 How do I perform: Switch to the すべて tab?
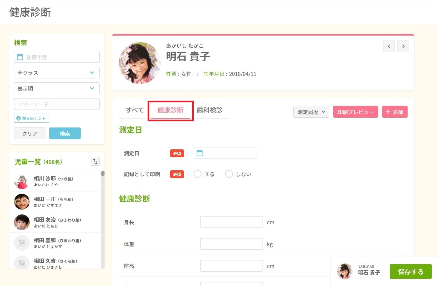[135, 110]
